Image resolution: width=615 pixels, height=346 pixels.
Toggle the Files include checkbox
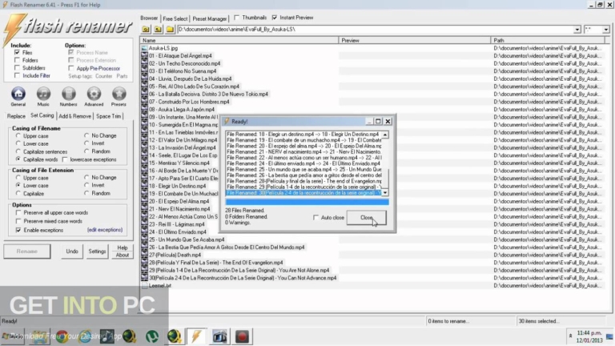(17, 53)
